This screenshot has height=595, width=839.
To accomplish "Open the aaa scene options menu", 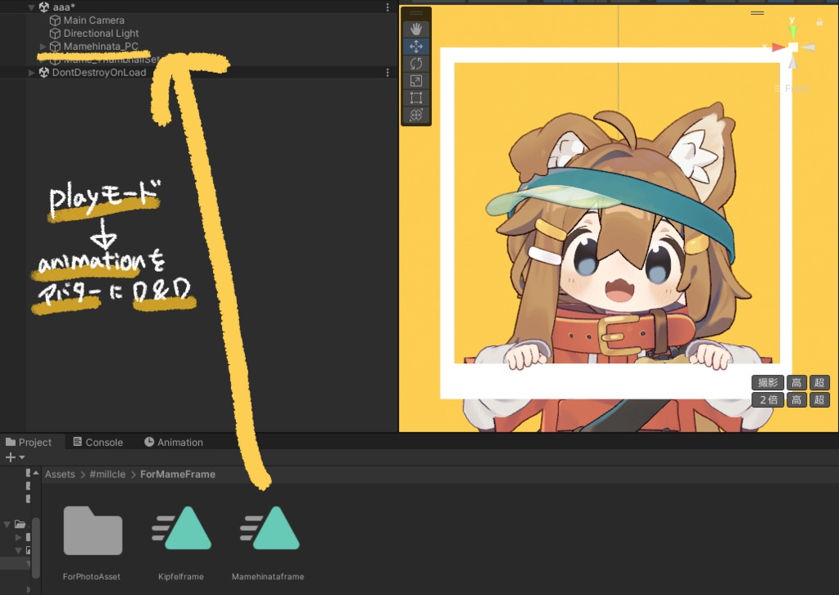I will pos(388,7).
